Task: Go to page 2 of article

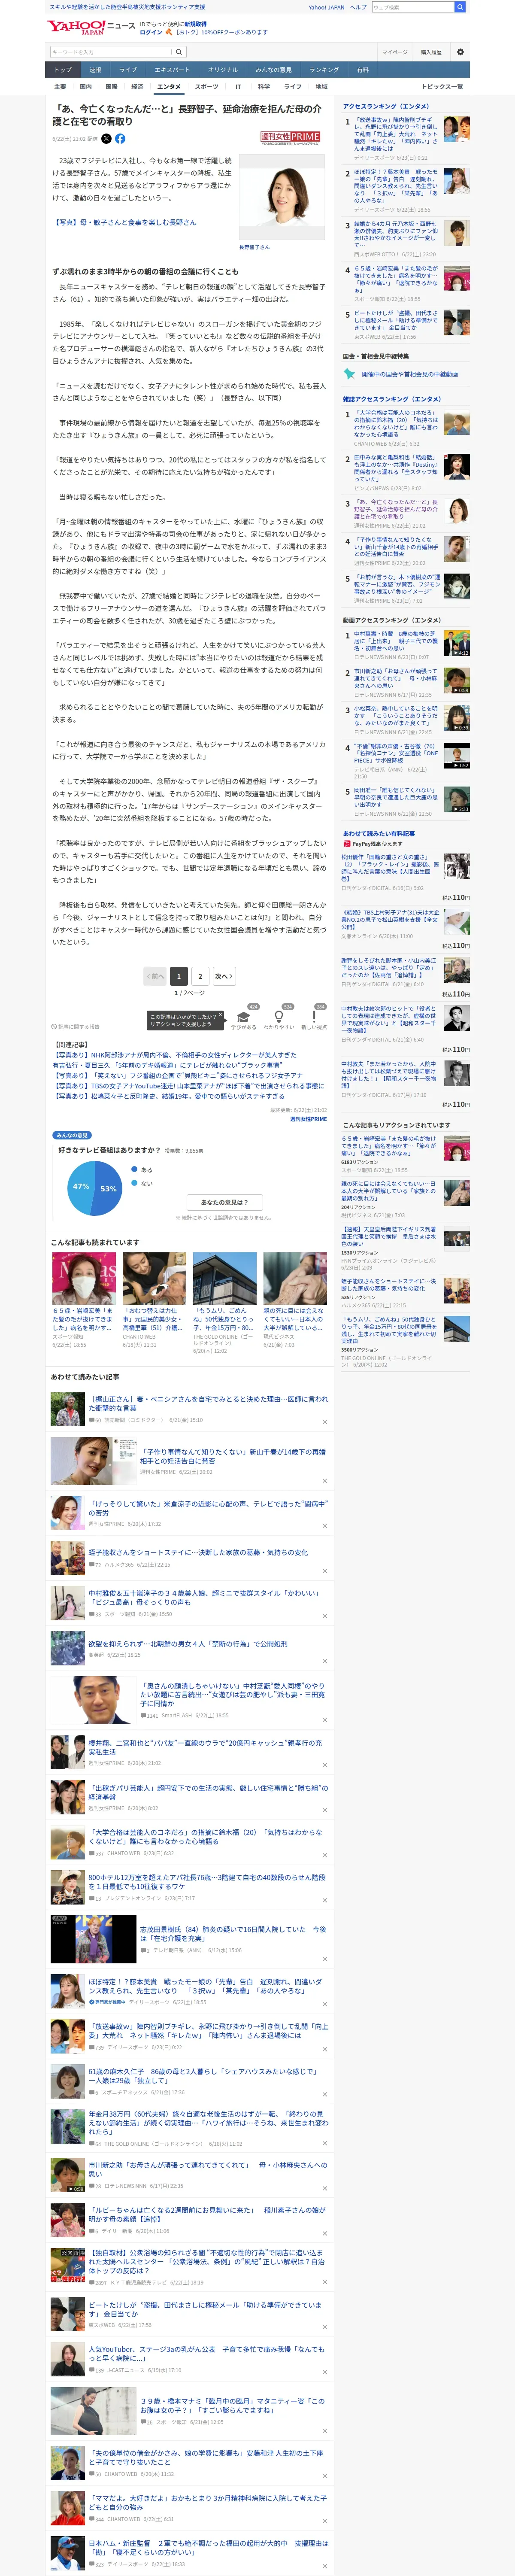Action: [200, 976]
